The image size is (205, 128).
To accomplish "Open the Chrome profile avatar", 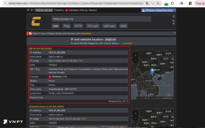I will pos(190,3).
